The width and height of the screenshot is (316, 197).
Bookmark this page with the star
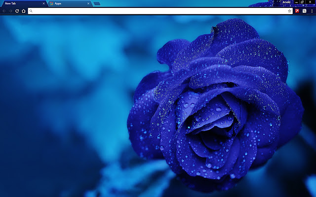tap(290, 11)
